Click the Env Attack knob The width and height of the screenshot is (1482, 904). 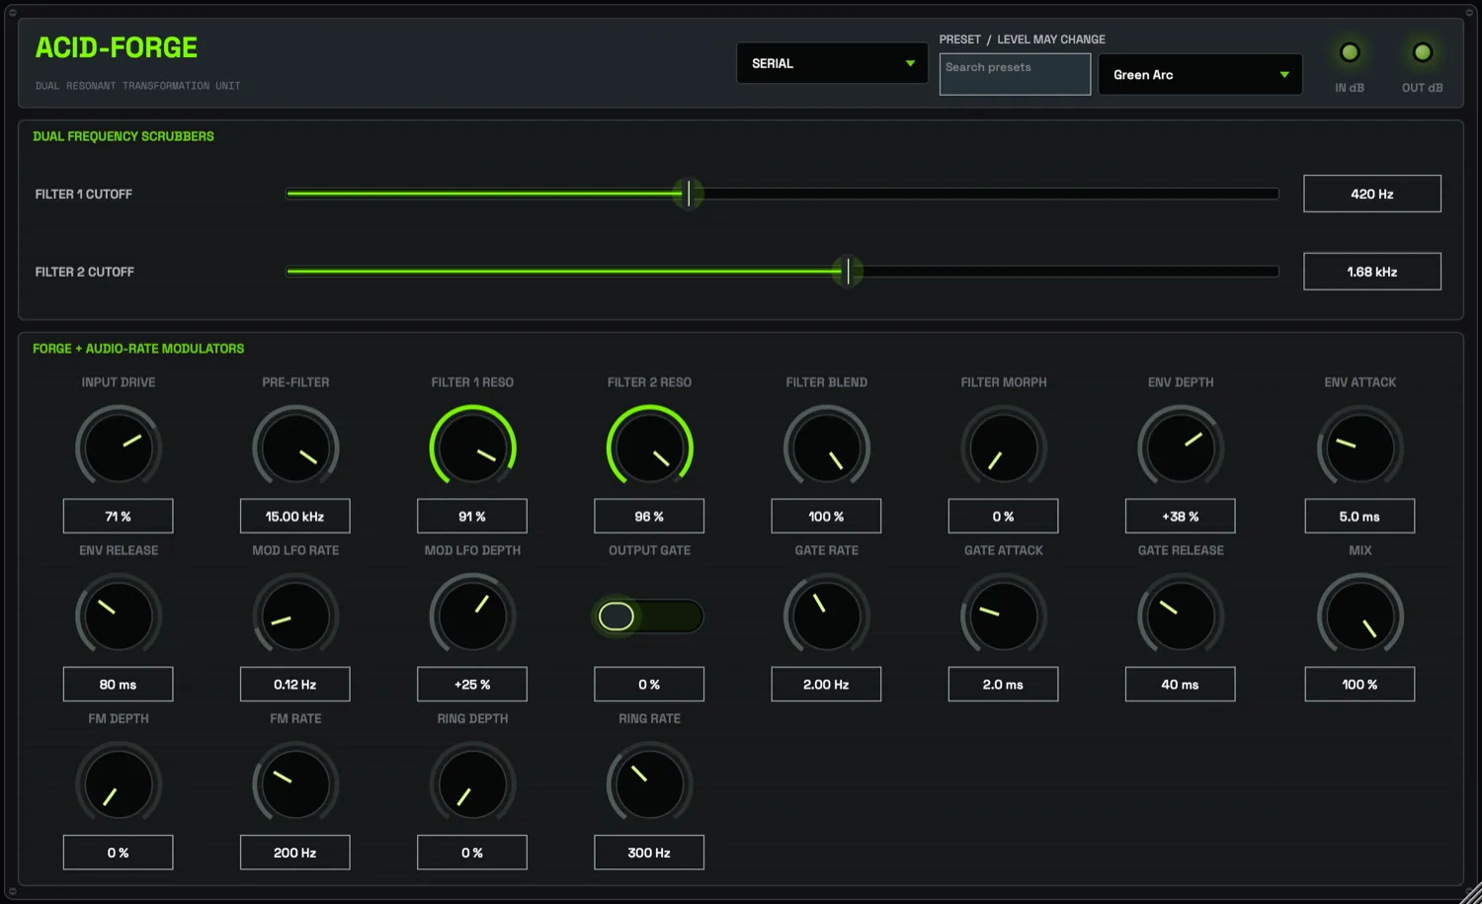[x=1360, y=448]
